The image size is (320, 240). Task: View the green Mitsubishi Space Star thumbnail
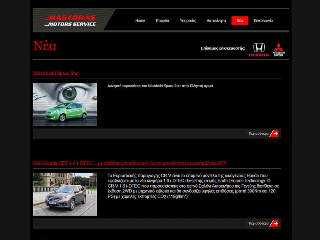click(x=65, y=104)
